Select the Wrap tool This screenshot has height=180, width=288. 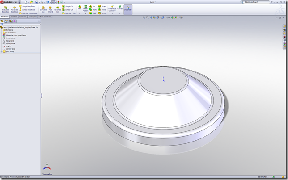pos(102,6)
